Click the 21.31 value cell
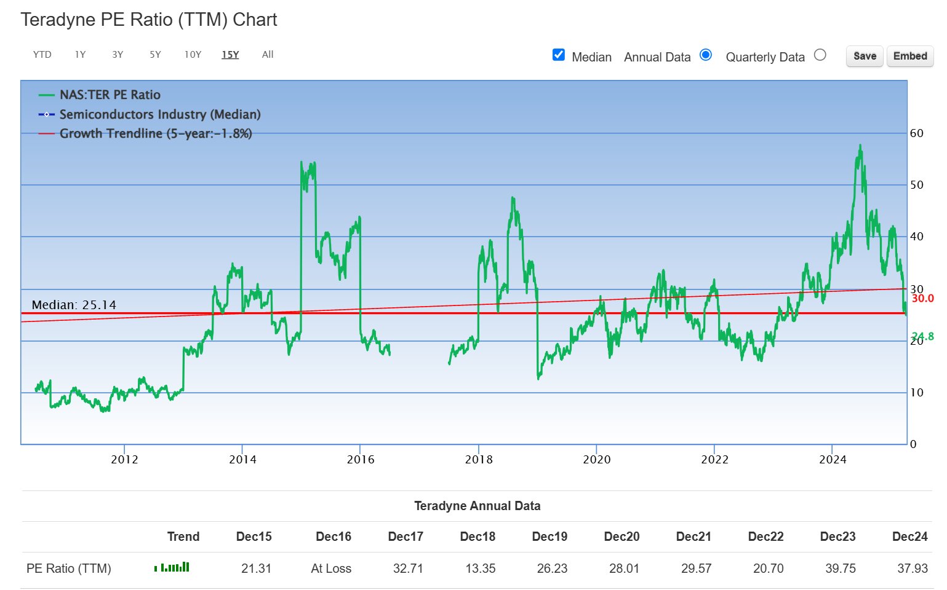Image resolution: width=947 pixels, height=590 pixels. tap(256, 568)
